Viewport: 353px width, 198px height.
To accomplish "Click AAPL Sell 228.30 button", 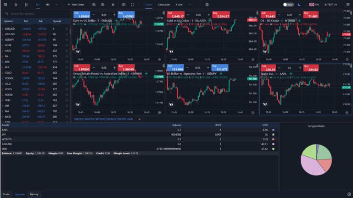I will click(268, 68).
